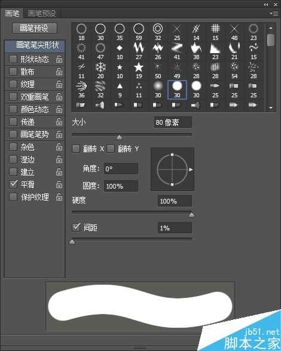The width and height of the screenshot is (281, 351).
Task: Click the lock icon beside 纹理
Action: [x=59, y=84]
